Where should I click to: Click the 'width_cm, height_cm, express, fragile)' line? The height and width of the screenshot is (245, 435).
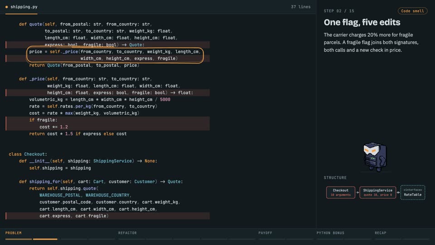[x=129, y=59]
